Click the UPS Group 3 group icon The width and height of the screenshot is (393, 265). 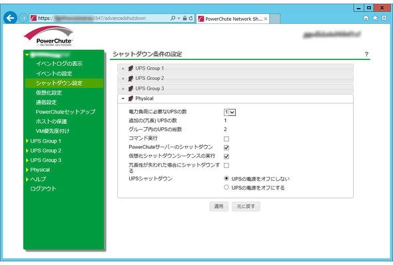pos(131,89)
